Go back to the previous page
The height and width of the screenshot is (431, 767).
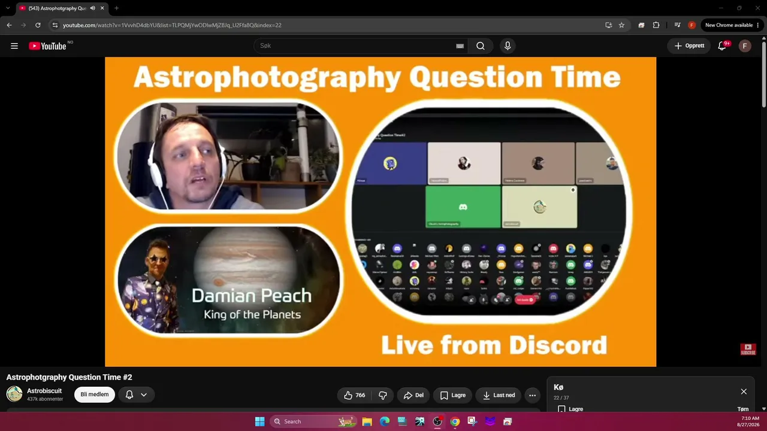[x=9, y=25]
